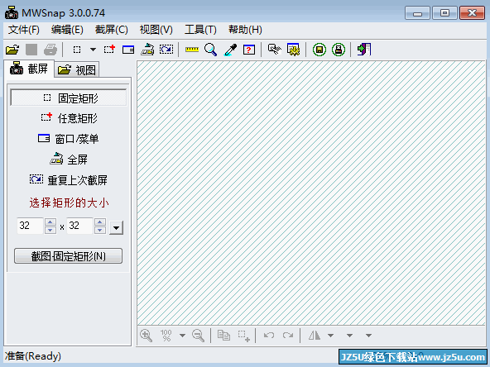Viewport: 490px width, 367px height.
Task: Click the open folder toolbar icon
Action: (x=12, y=50)
